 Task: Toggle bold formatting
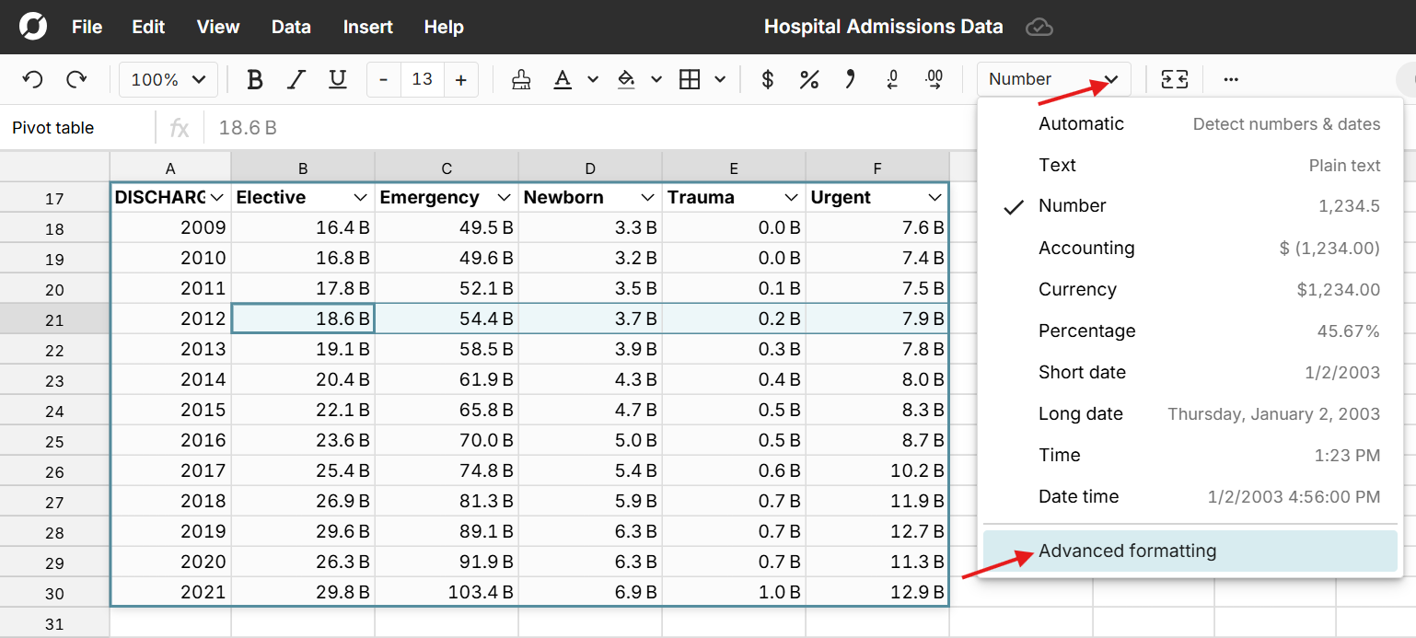coord(254,79)
